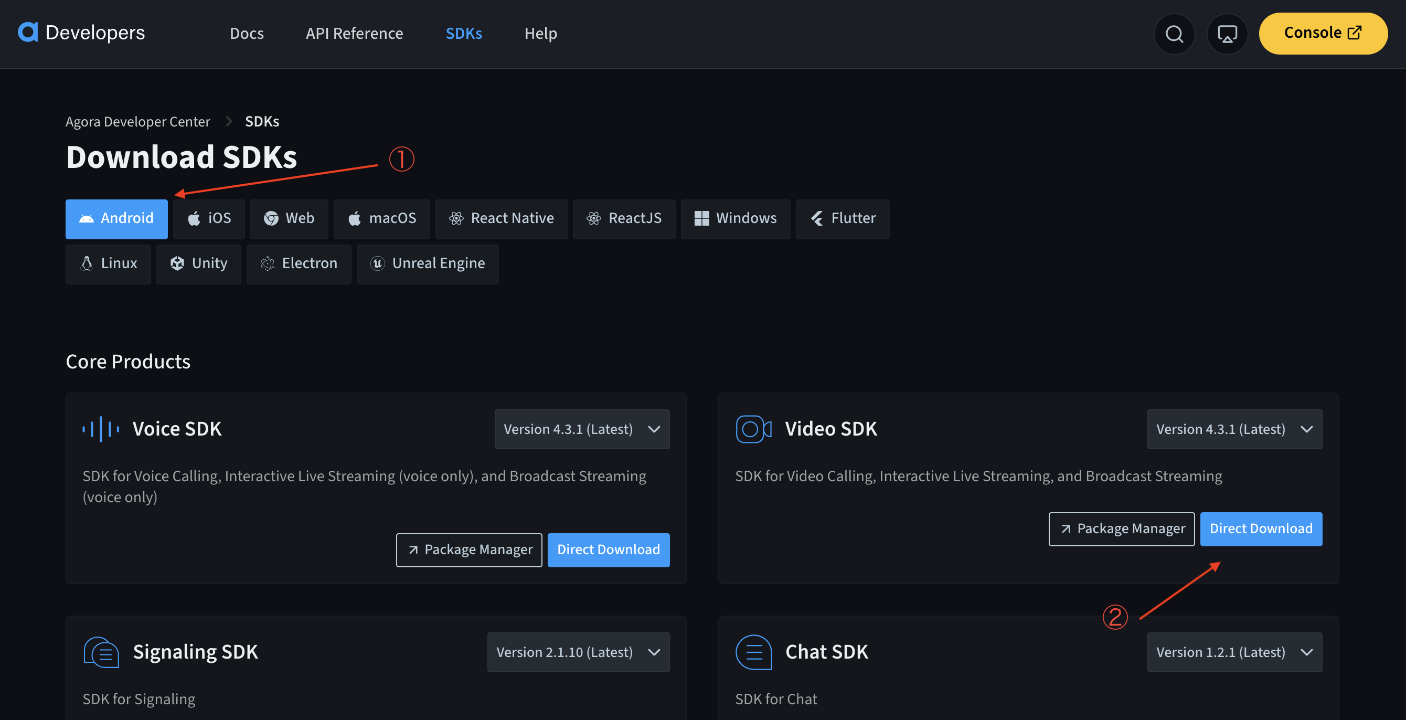Open the Agora Developers logo
This screenshot has height=720, width=1406.
click(81, 33)
